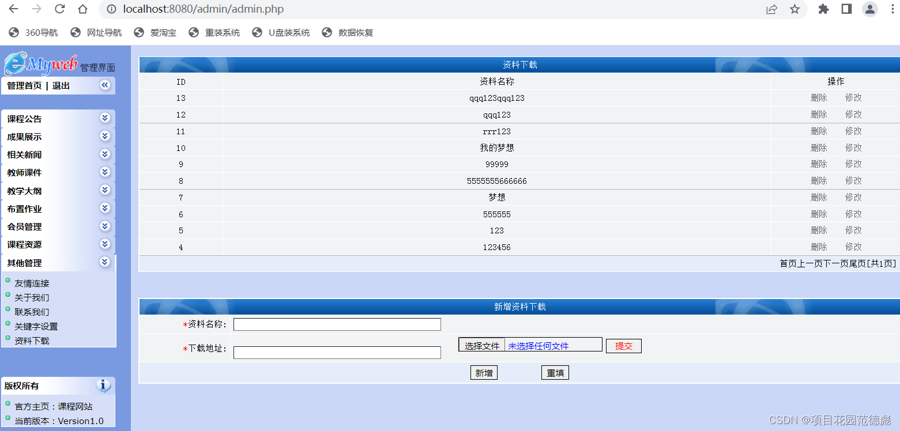Delete the 555555 entry
This screenshot has height=431, width=900.
[x=819, y=214]
